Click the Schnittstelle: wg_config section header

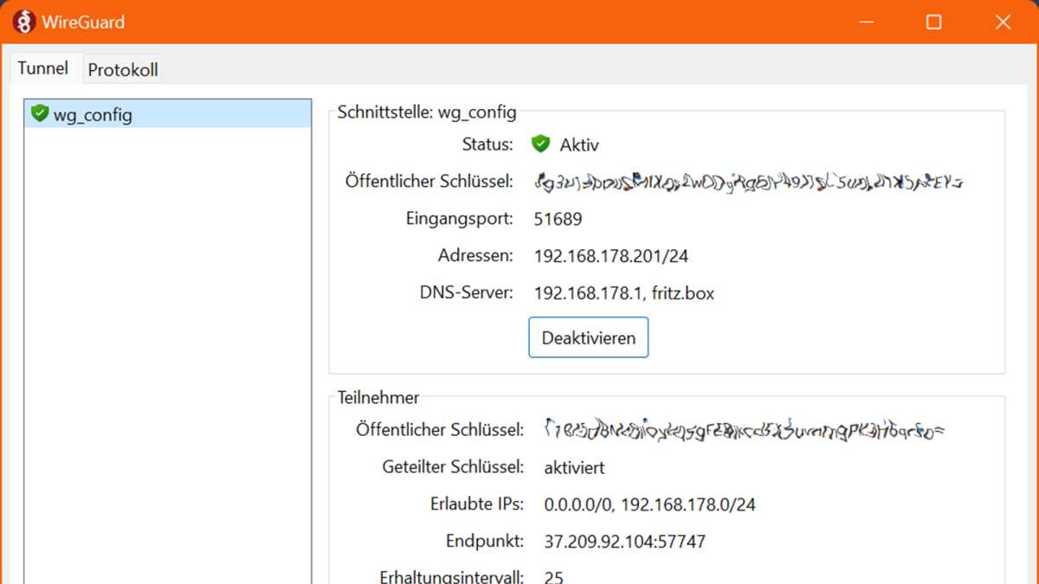pos(427,112)
